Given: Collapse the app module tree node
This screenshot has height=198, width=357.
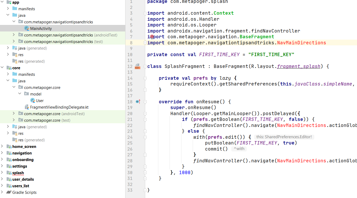Looking at the screenshot, I should tap(2, 2).
